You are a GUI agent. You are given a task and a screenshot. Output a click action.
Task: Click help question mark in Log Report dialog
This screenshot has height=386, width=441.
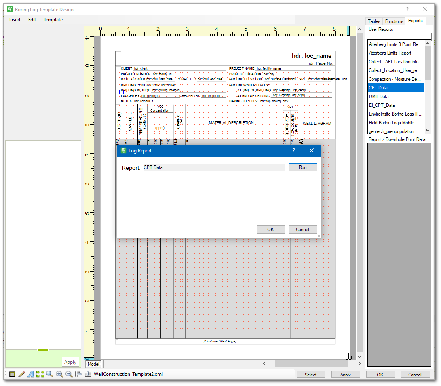293,151
